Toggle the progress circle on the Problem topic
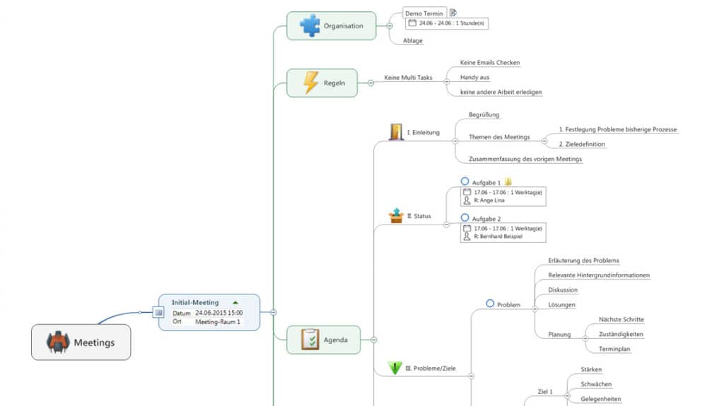724x406 pixels. [490, 304]
